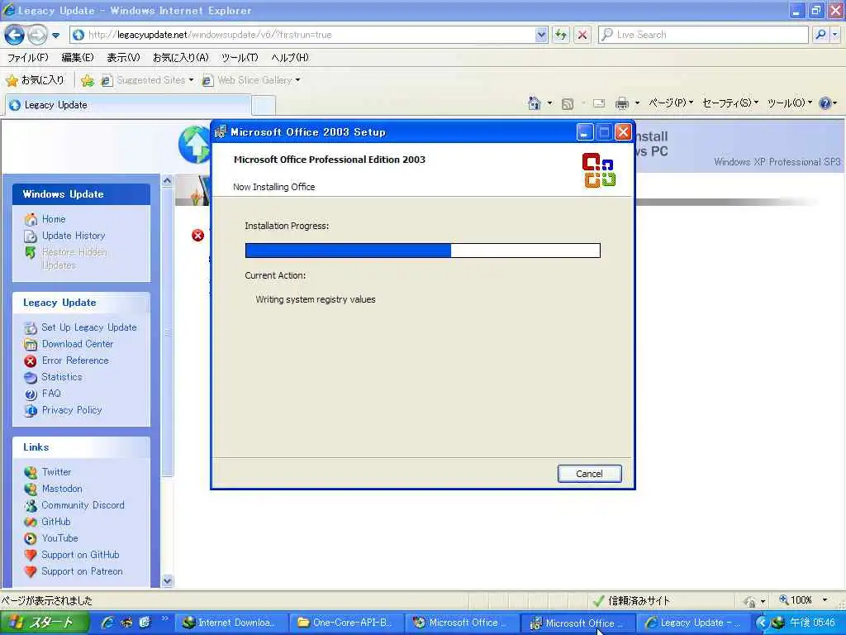Click the 信頼済みサイト security zone indicator
This screenshot has width=846, height=635.
(630, 600)
